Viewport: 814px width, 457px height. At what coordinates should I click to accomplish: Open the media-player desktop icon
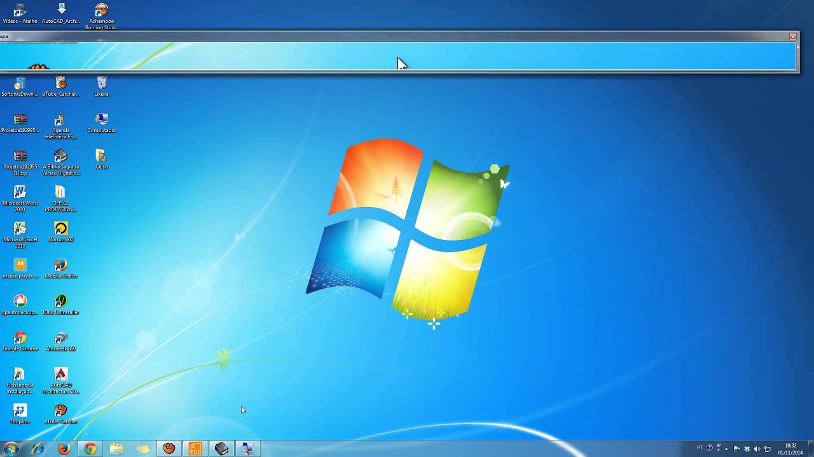click(x=20, y=268)
